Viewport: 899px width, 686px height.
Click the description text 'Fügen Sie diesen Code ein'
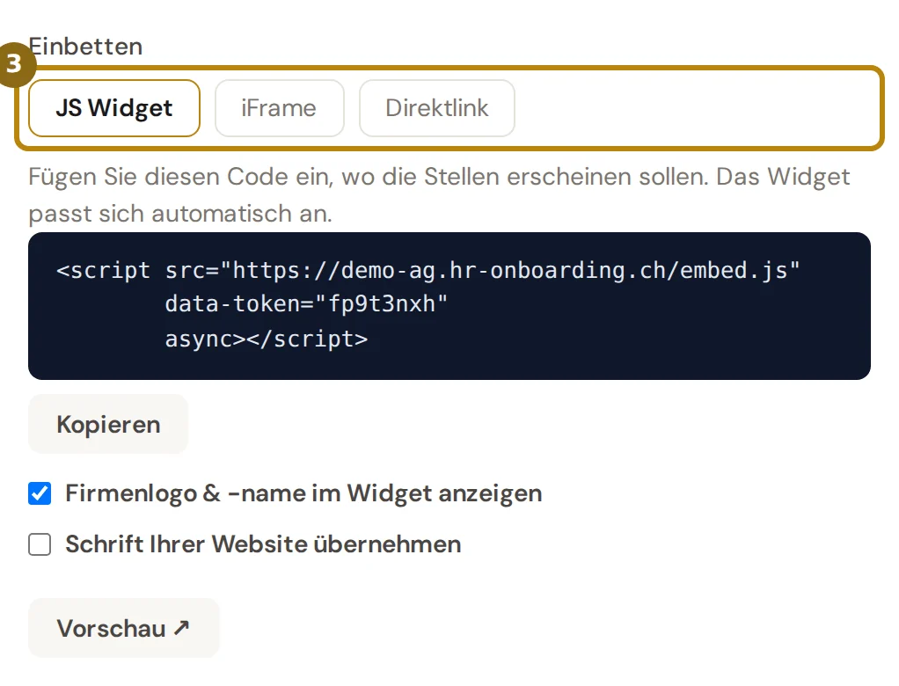click(x=181, y=177)
